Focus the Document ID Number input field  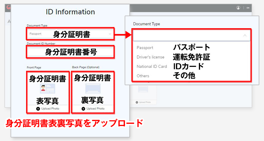point(70,52)
